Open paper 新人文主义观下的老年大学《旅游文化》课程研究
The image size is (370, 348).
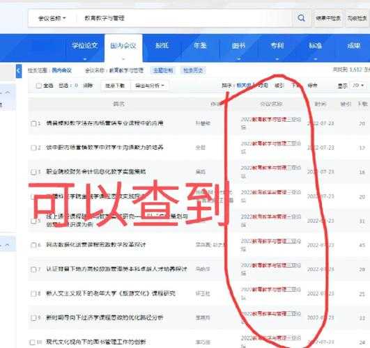tap(111, 294)
